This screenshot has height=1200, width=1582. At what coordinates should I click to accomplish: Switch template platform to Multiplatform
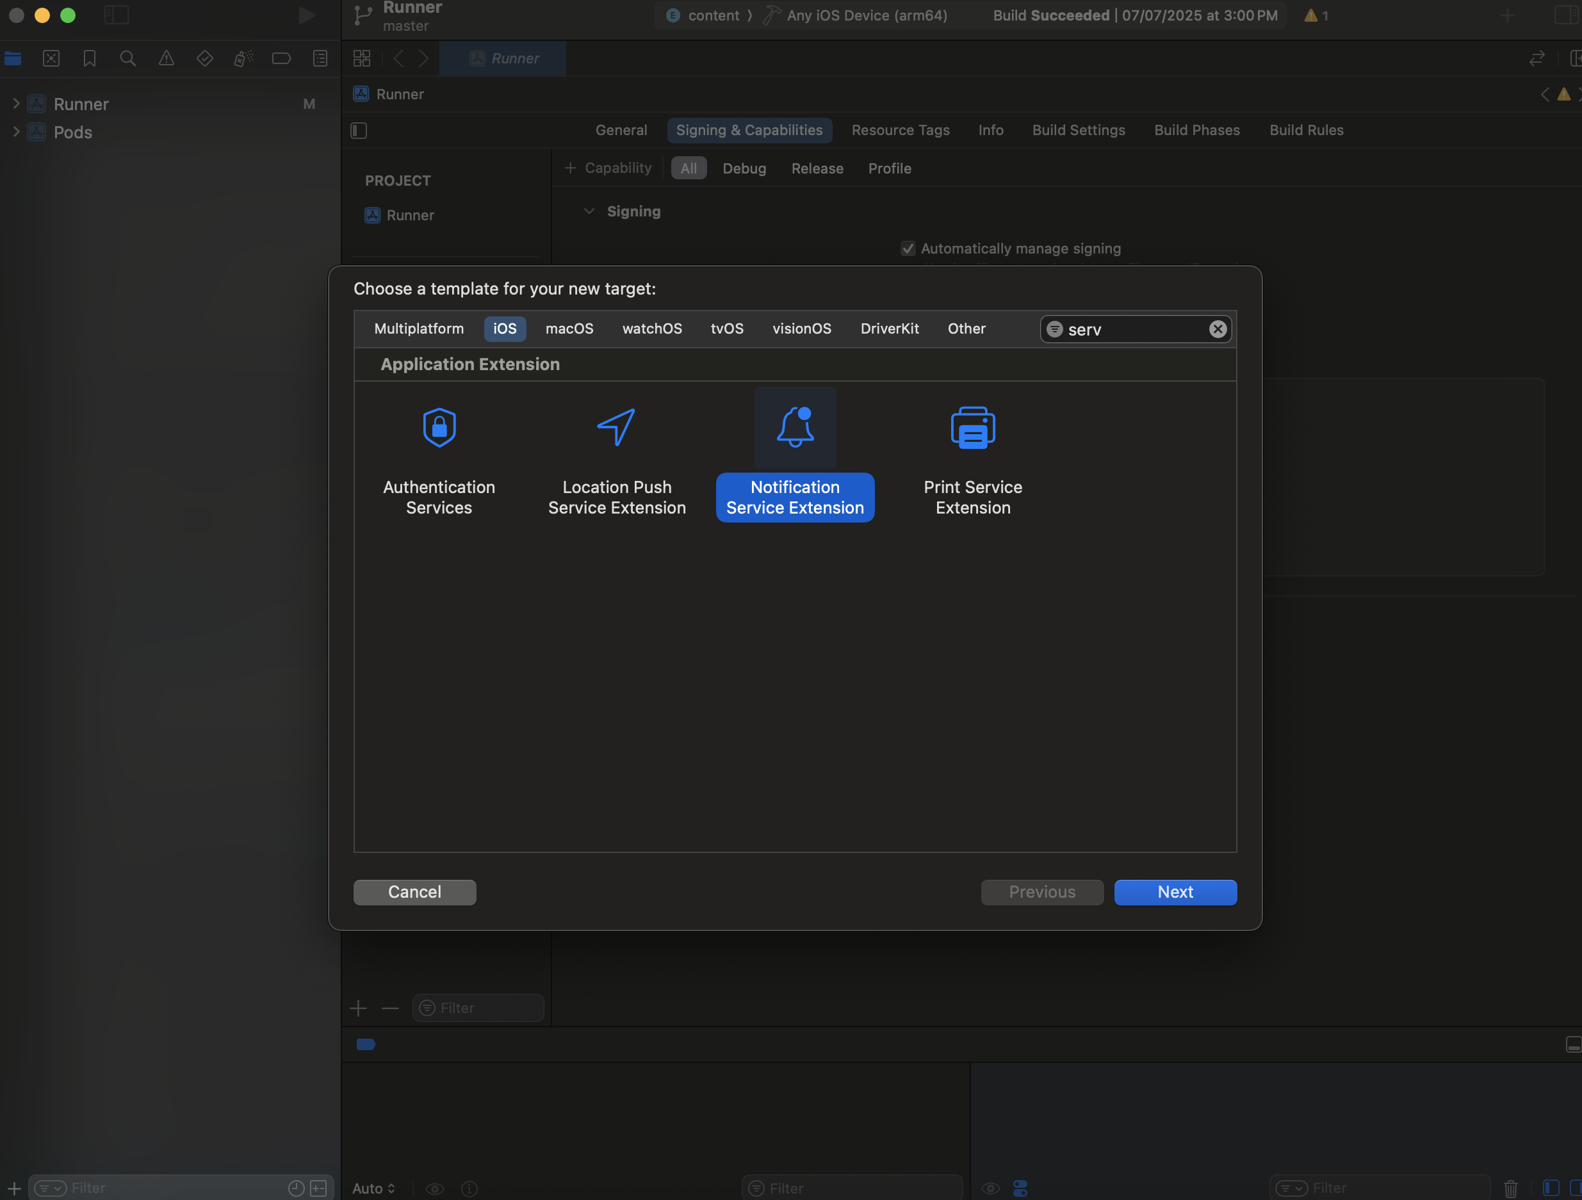click(x=419, y=329)
